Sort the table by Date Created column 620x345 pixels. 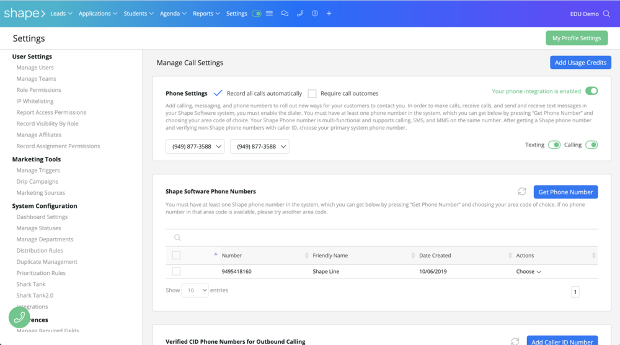pos(435,256)
